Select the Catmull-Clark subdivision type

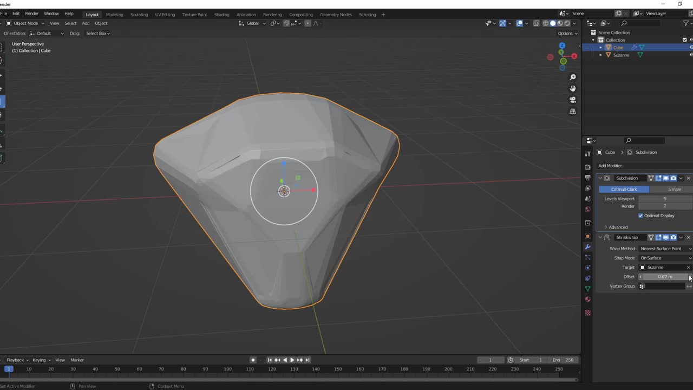click(x=624, y=189)
